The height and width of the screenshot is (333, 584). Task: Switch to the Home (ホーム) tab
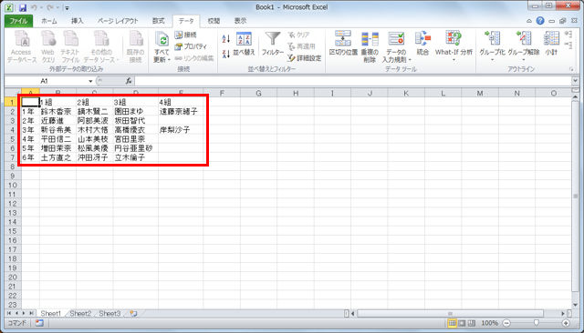48,21
